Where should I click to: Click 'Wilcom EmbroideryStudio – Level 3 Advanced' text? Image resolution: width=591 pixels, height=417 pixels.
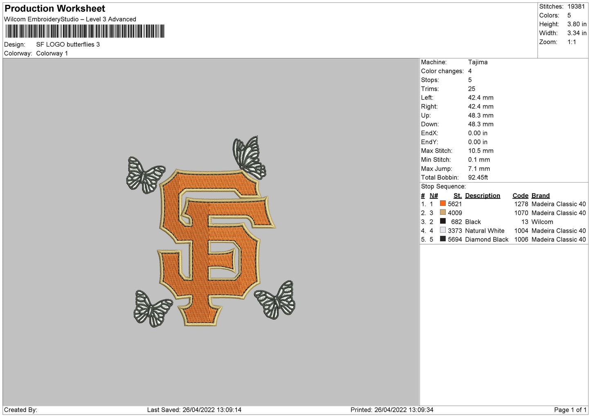pyautogui.click(x=70, y=19)
